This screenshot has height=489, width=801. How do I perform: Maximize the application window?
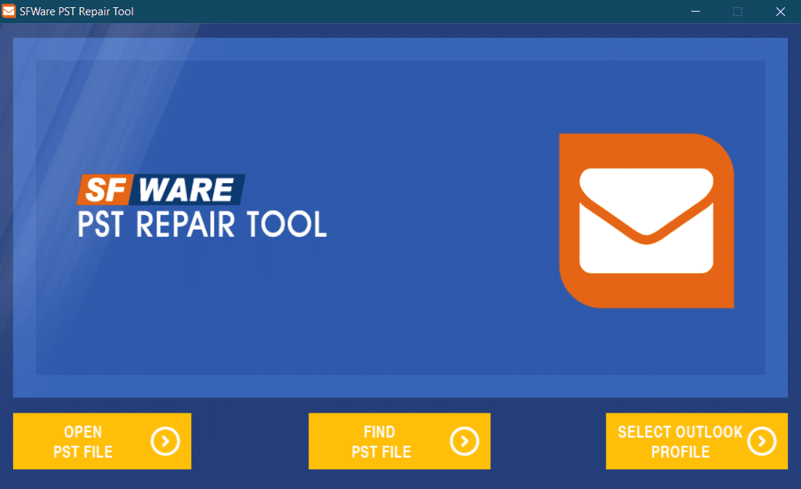click(738, 12)
